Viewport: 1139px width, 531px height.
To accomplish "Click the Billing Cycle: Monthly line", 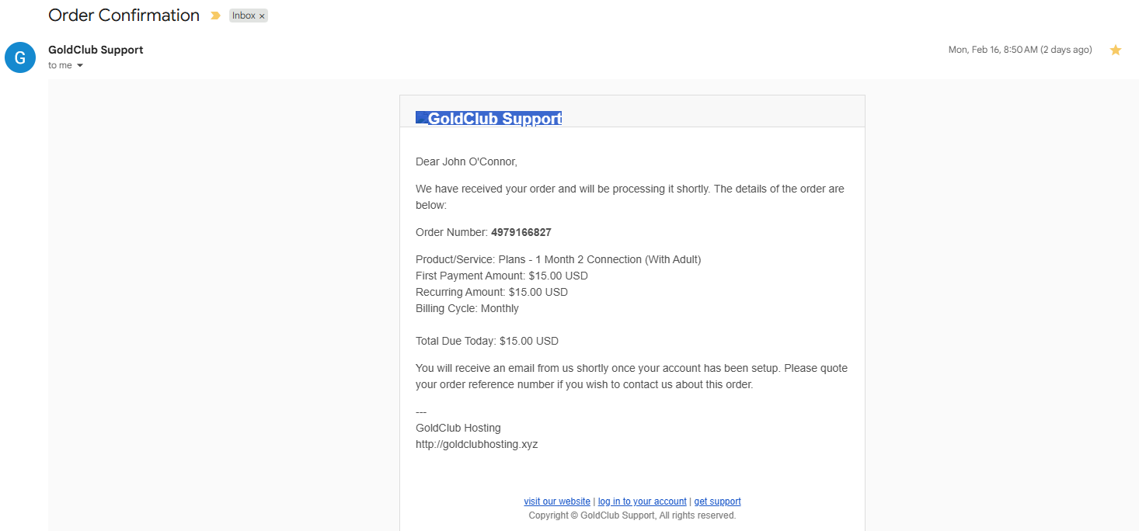I will pos(467,308).
